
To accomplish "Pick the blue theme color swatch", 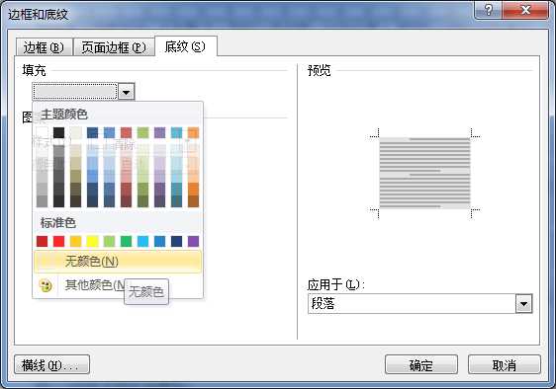I will pyautogui.click(x=109, y=132).
